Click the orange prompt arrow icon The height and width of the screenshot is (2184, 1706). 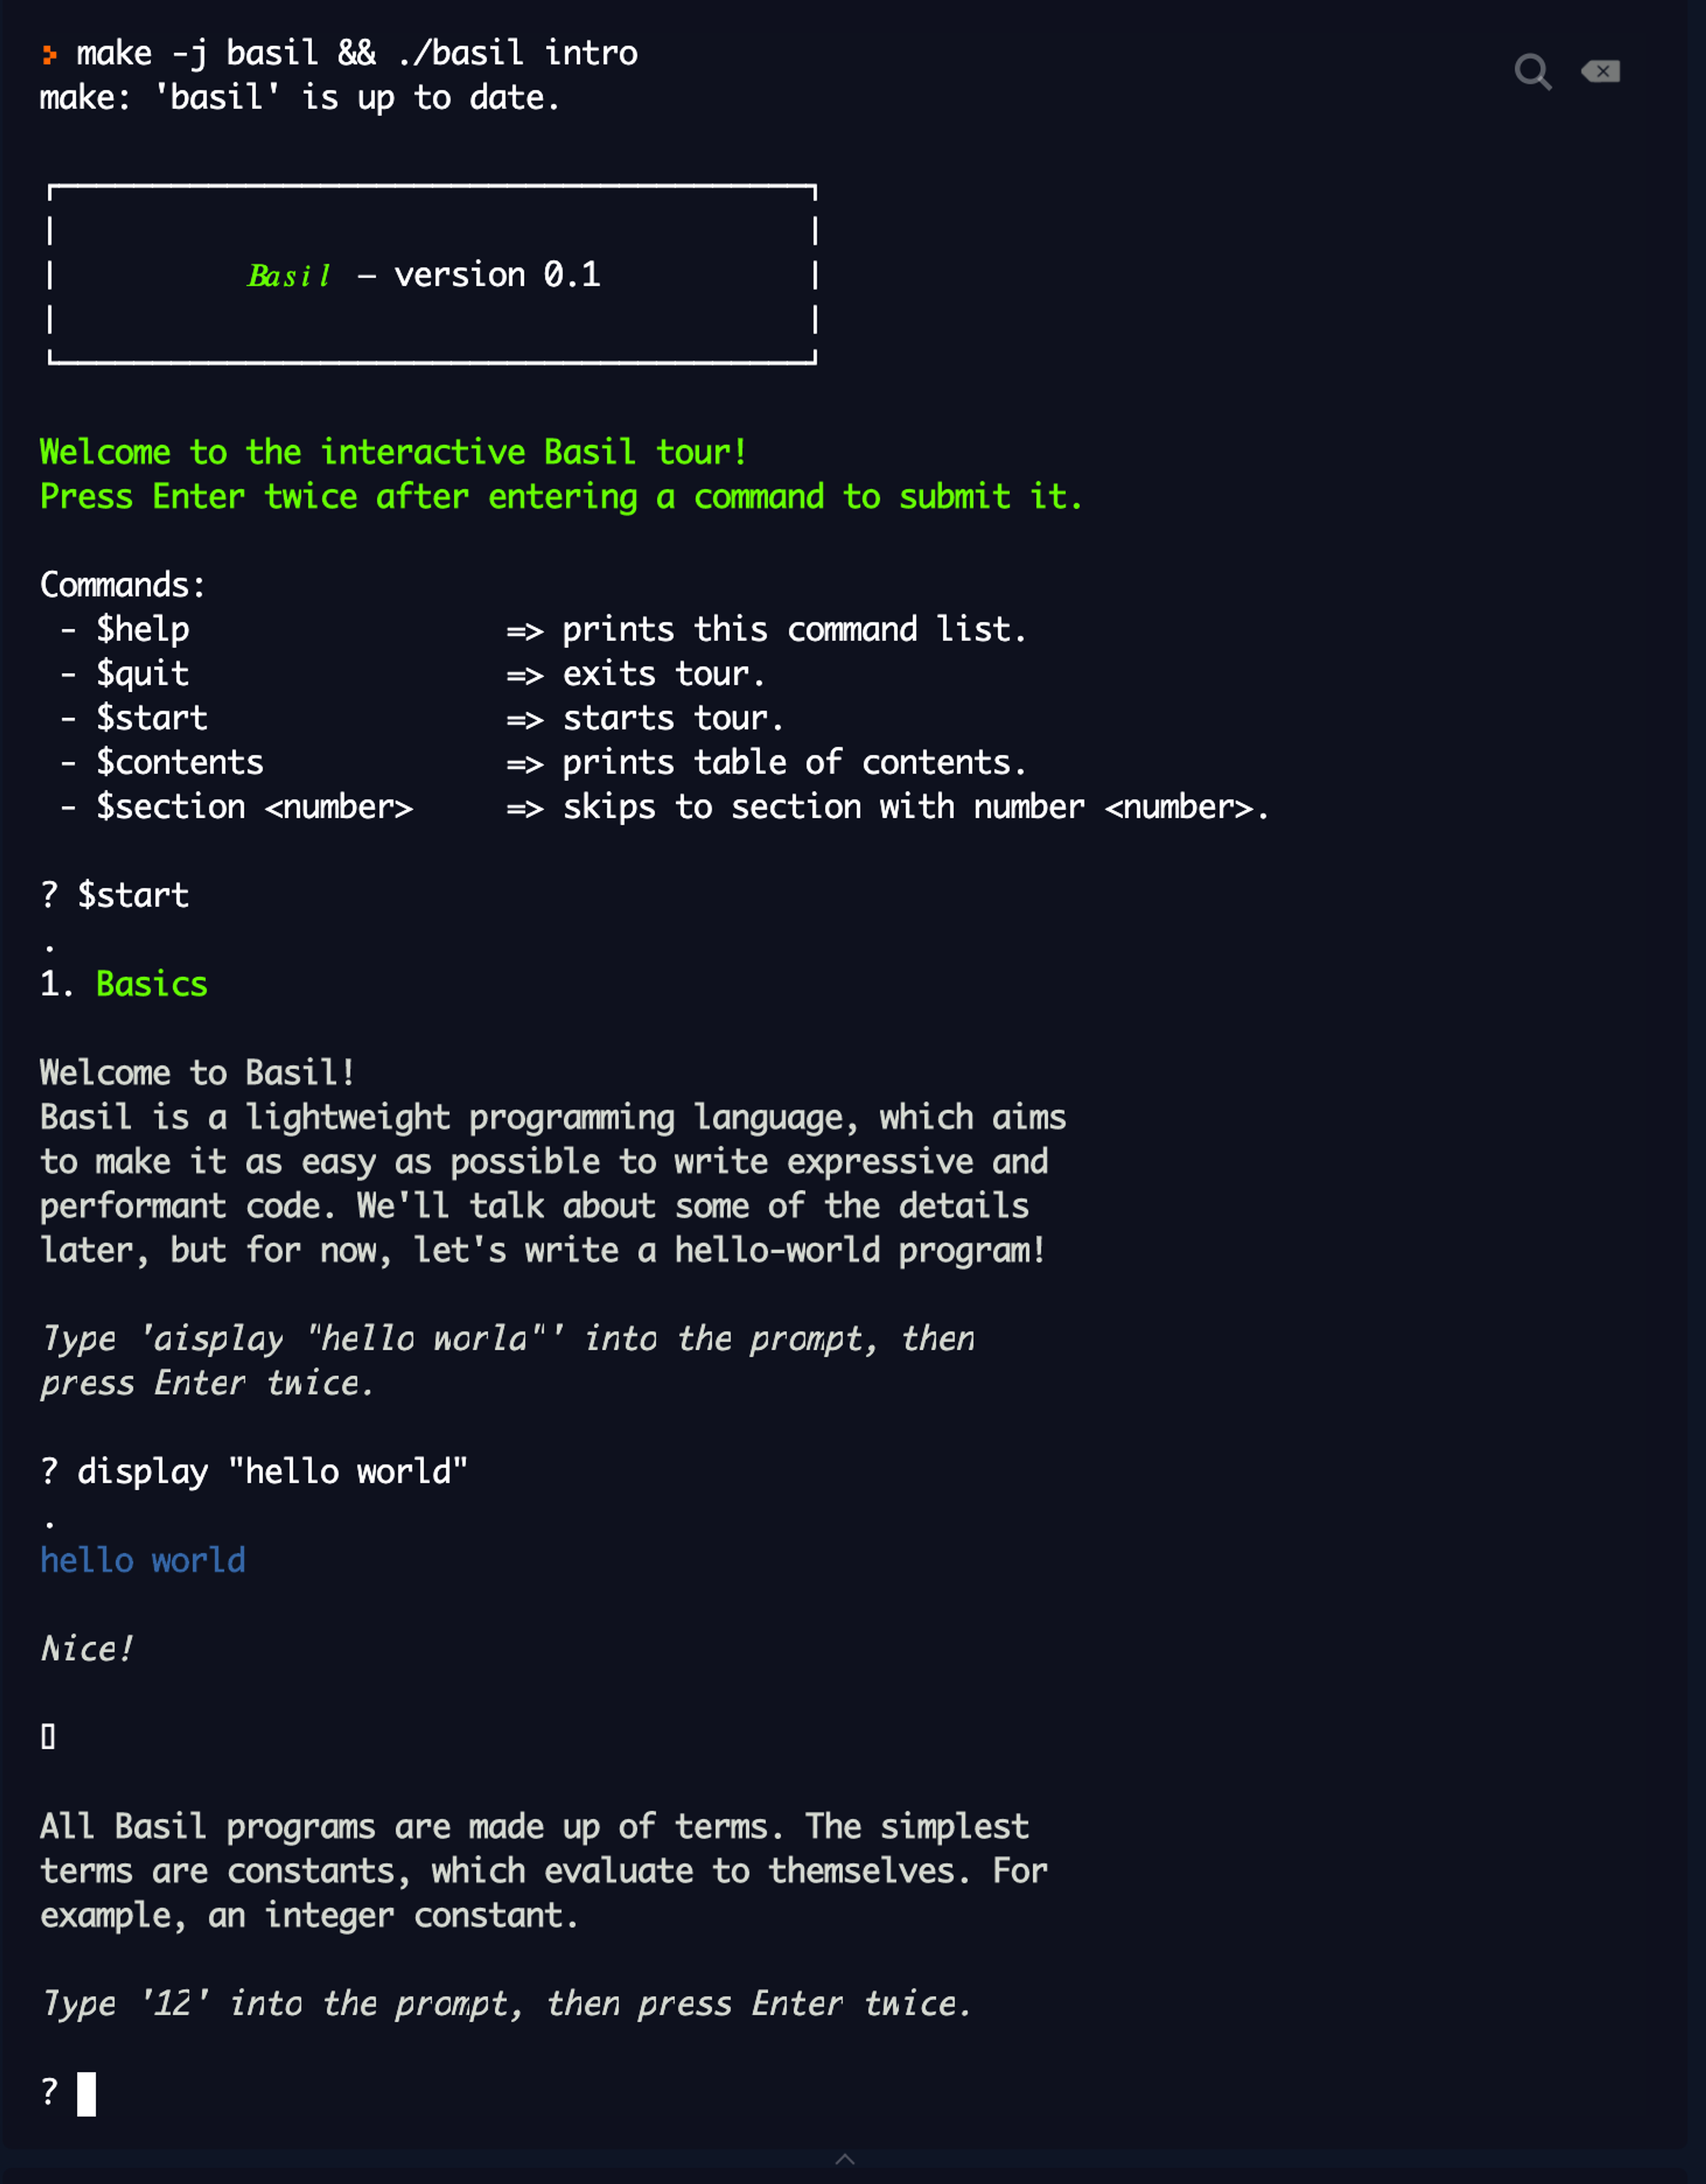point(49,54)
